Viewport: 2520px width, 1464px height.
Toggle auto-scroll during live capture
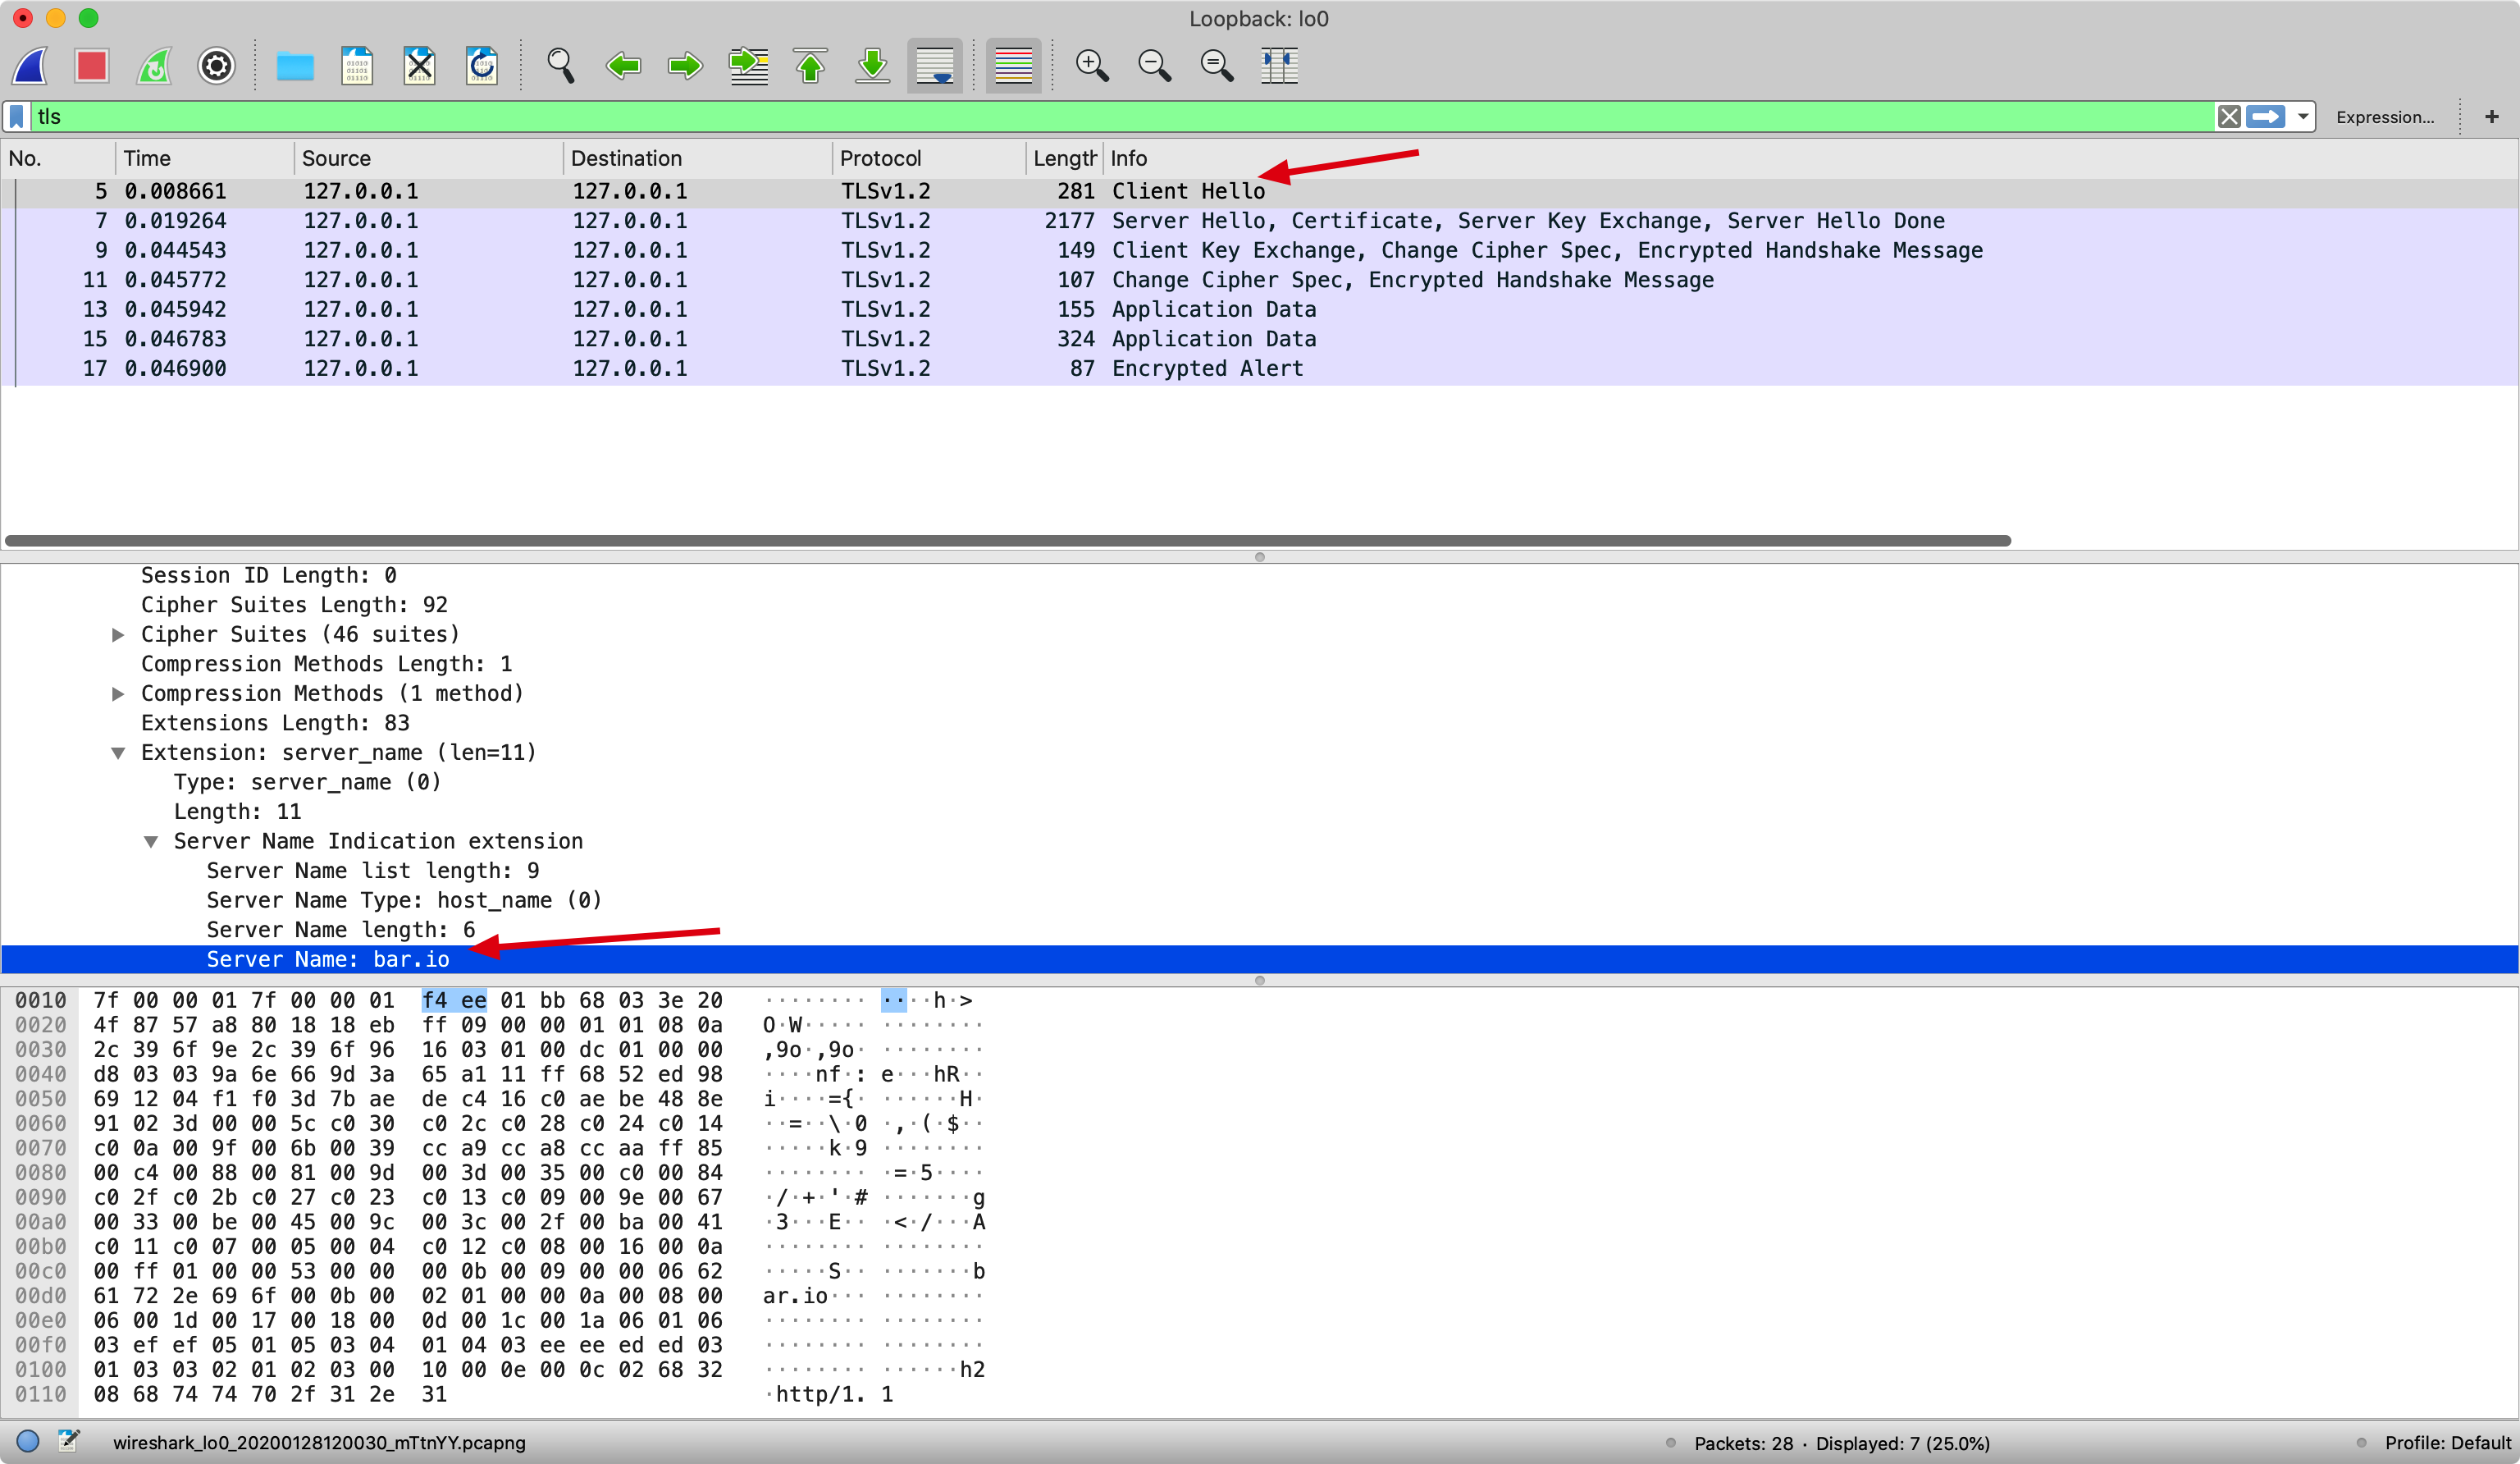click(934, 66)
